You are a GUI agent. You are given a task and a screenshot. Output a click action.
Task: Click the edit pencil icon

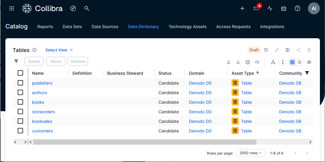tap(277, 50)
